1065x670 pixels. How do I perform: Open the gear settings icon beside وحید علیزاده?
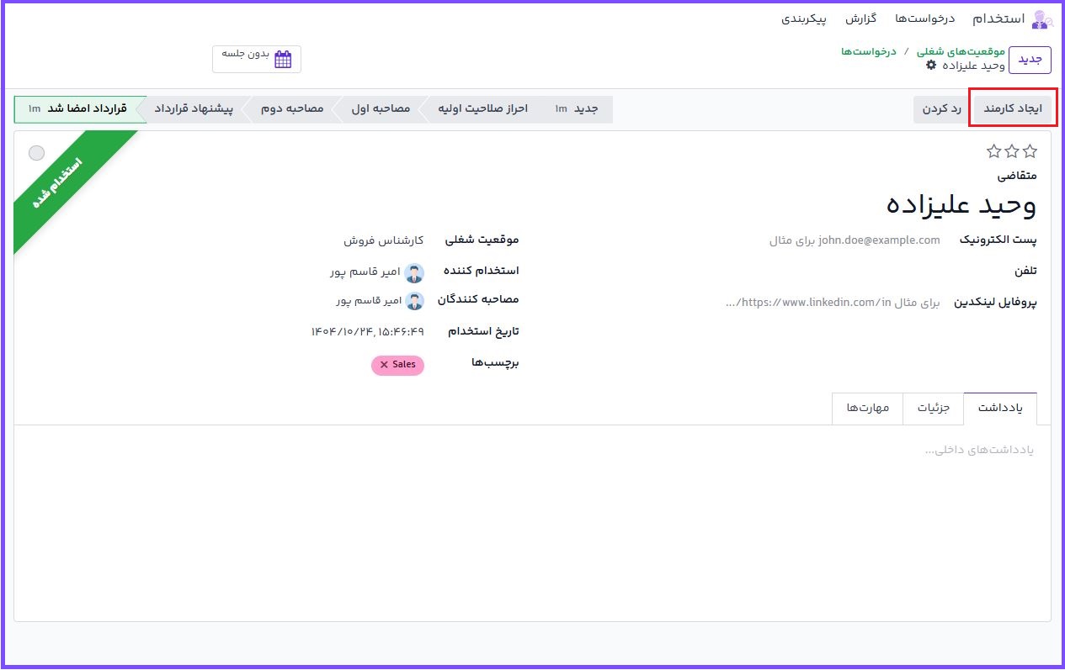pos(930,65)
